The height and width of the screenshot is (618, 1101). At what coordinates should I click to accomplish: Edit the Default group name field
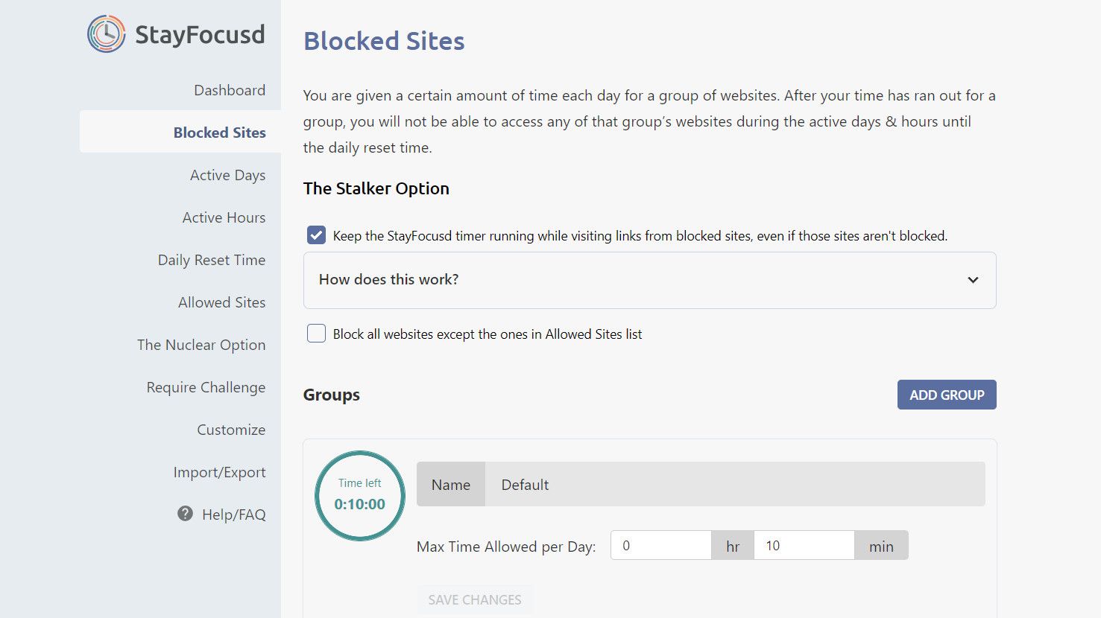pyautogui.click(x=734, y=484)
